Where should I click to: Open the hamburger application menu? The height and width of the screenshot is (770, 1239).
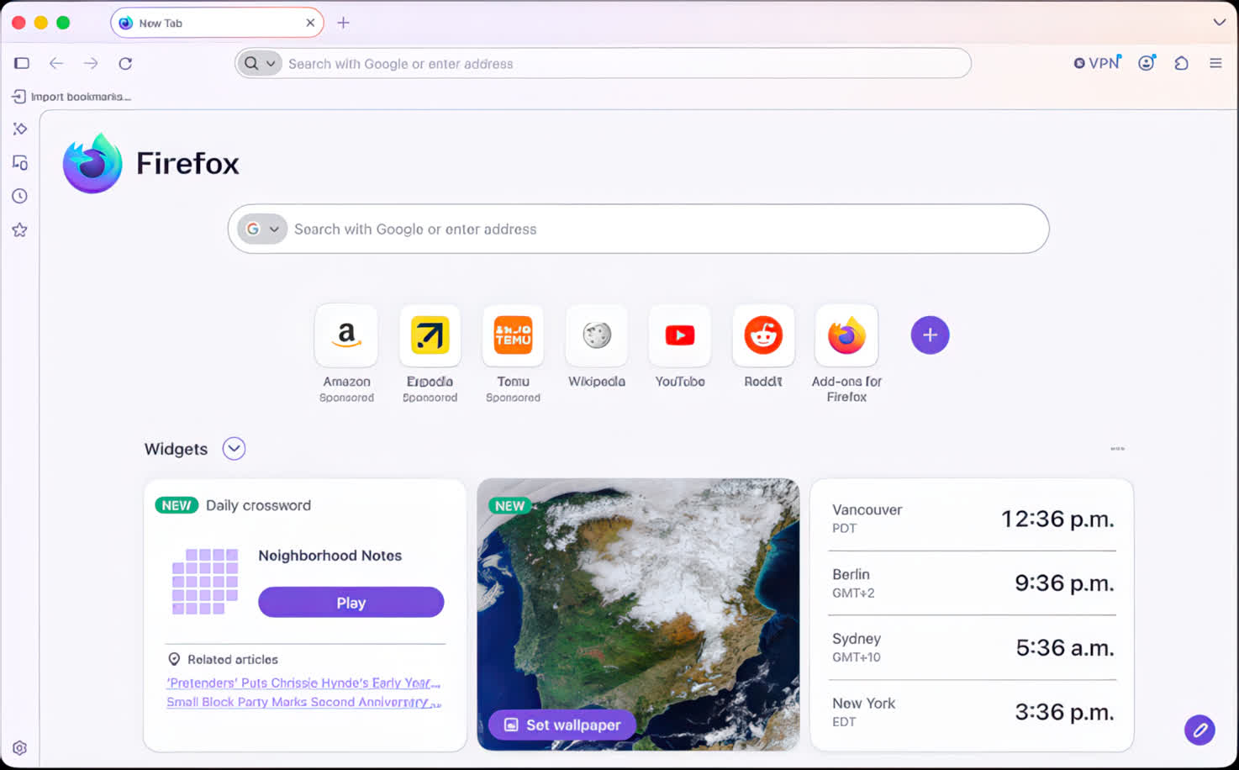tap(1215, 63)
